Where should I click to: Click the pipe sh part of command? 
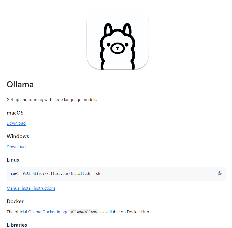click(x=96, y=174)
